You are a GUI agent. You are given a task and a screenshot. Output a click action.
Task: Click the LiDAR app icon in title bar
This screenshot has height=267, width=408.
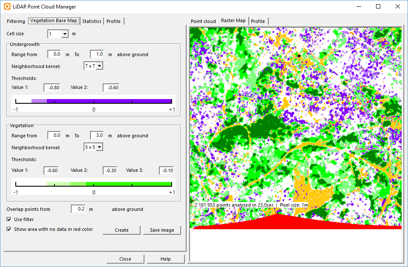[7, 6]
